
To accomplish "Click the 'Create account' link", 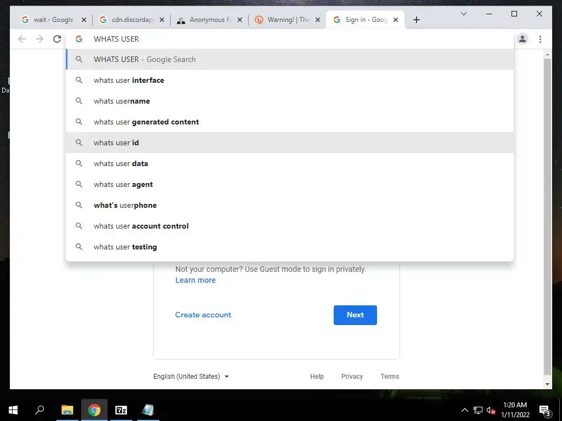I will pos(203,315).
